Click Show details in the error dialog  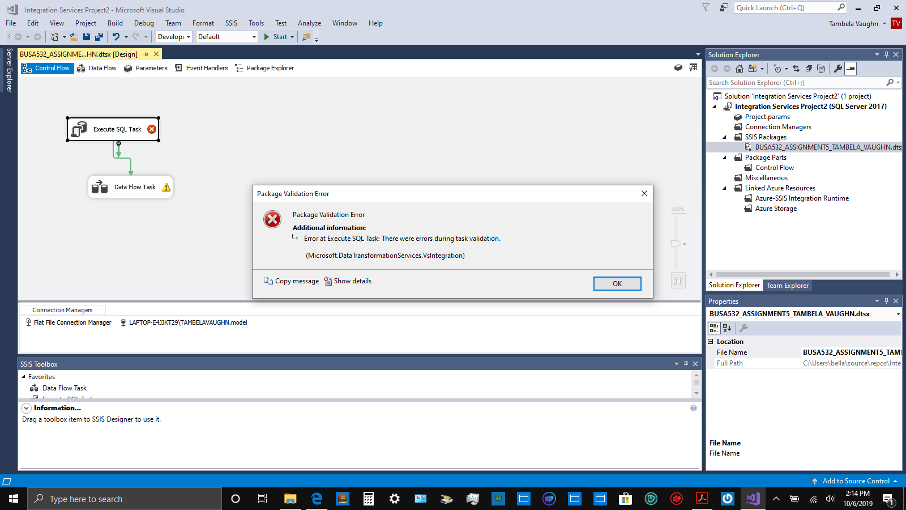(x=348, y=281)
